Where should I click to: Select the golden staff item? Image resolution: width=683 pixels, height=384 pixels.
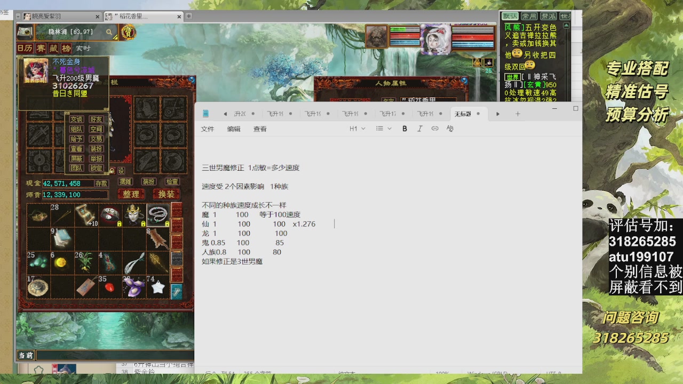[x=158, y=262]
